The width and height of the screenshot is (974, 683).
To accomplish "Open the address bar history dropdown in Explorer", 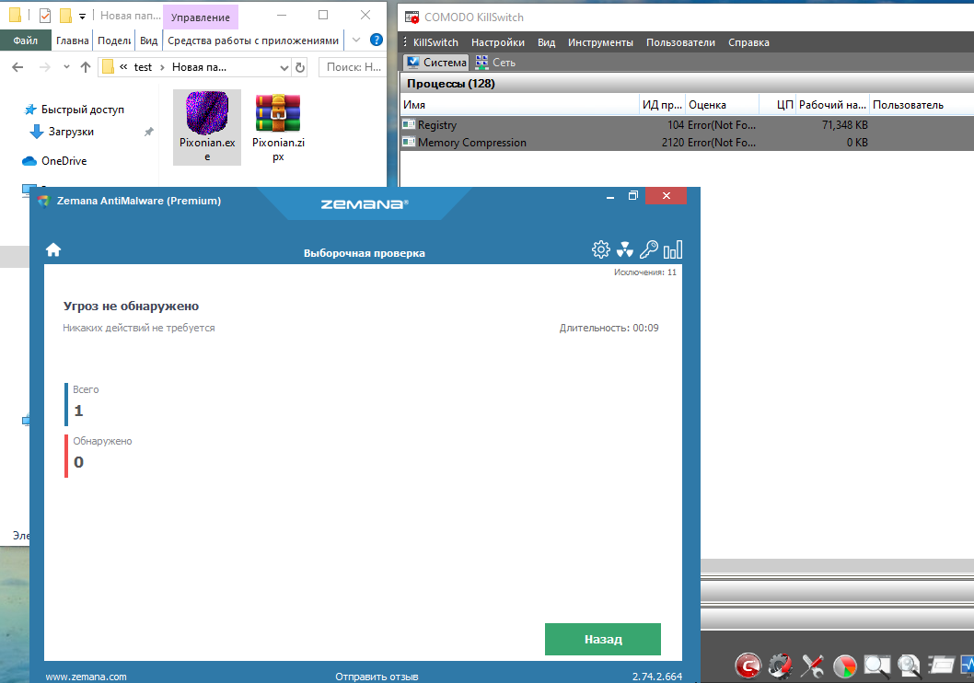I will click(x=284, y=67).
